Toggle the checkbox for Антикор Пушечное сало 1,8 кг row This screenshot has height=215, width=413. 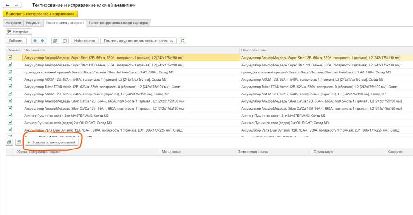pyautogui.click(x=10, y=116)
